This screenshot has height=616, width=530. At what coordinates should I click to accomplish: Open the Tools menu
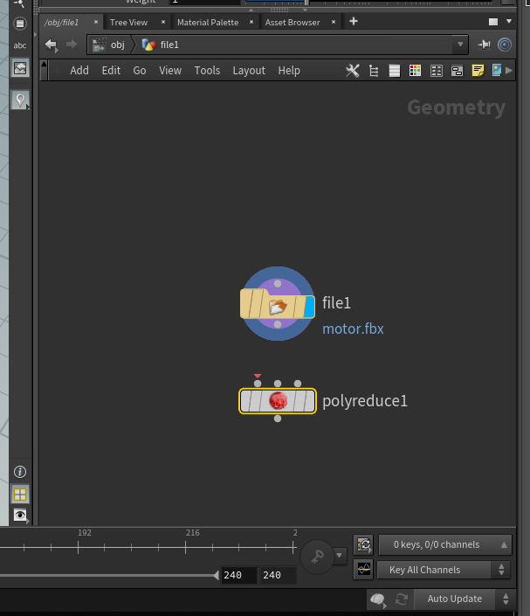coord(207,71)
